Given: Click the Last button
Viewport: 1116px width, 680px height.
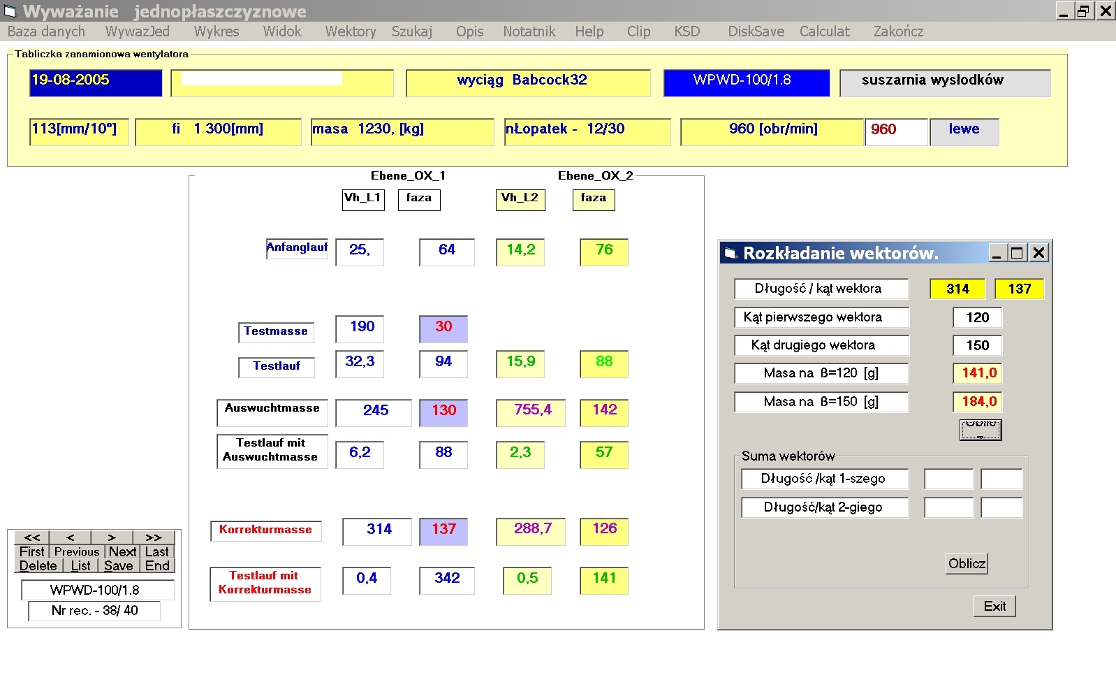Looking at the screenshot, I should point(157,551).
